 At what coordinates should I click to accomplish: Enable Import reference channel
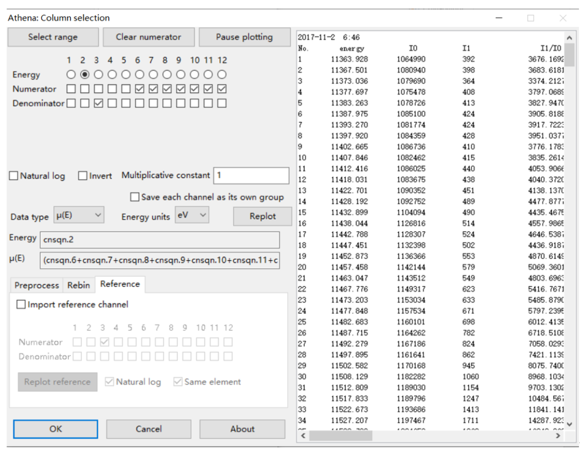click(x=21, y=304)
